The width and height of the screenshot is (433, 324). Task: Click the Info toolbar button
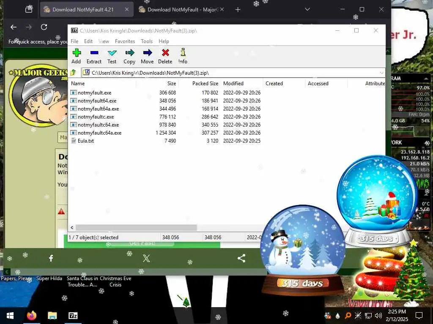click(183, 56)
